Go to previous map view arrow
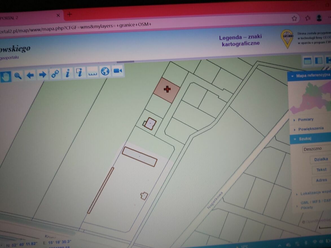 30,75
